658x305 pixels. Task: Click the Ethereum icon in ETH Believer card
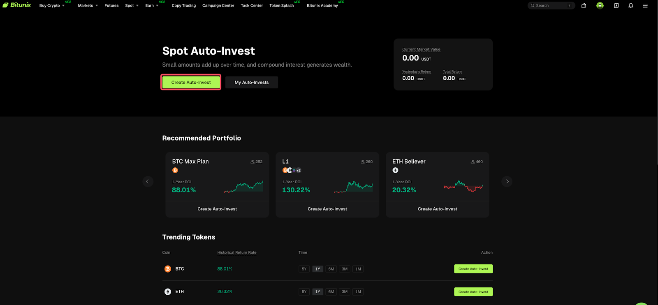click(395, 170)
